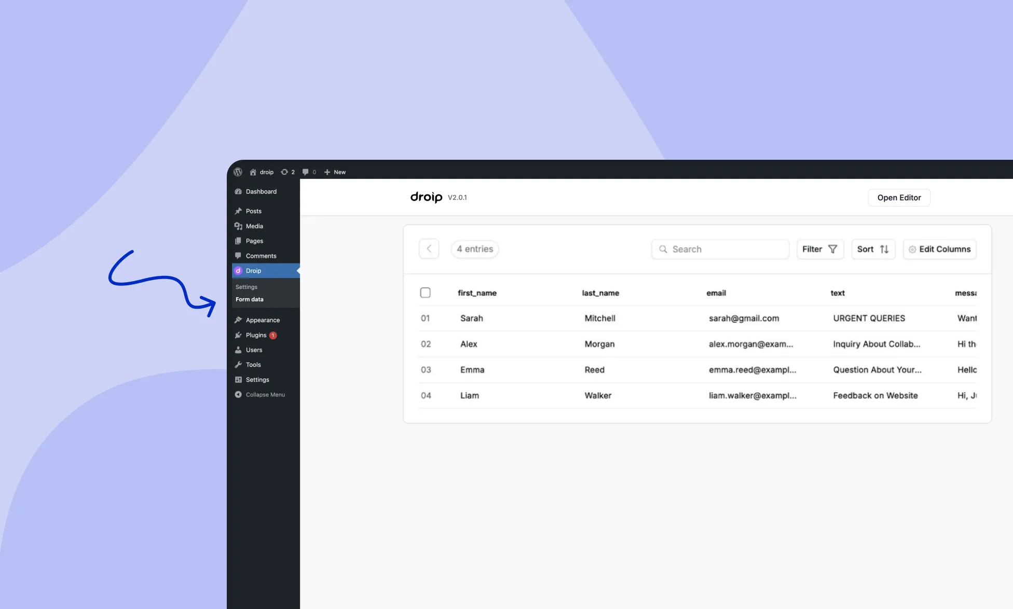Click row number 01
The width and height of the screenshot is (1013, 609).
425,319
